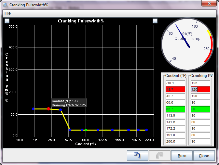Screen dimensions: 219x165
Task: Select the green curve point near 90
Action: point(86,130)
